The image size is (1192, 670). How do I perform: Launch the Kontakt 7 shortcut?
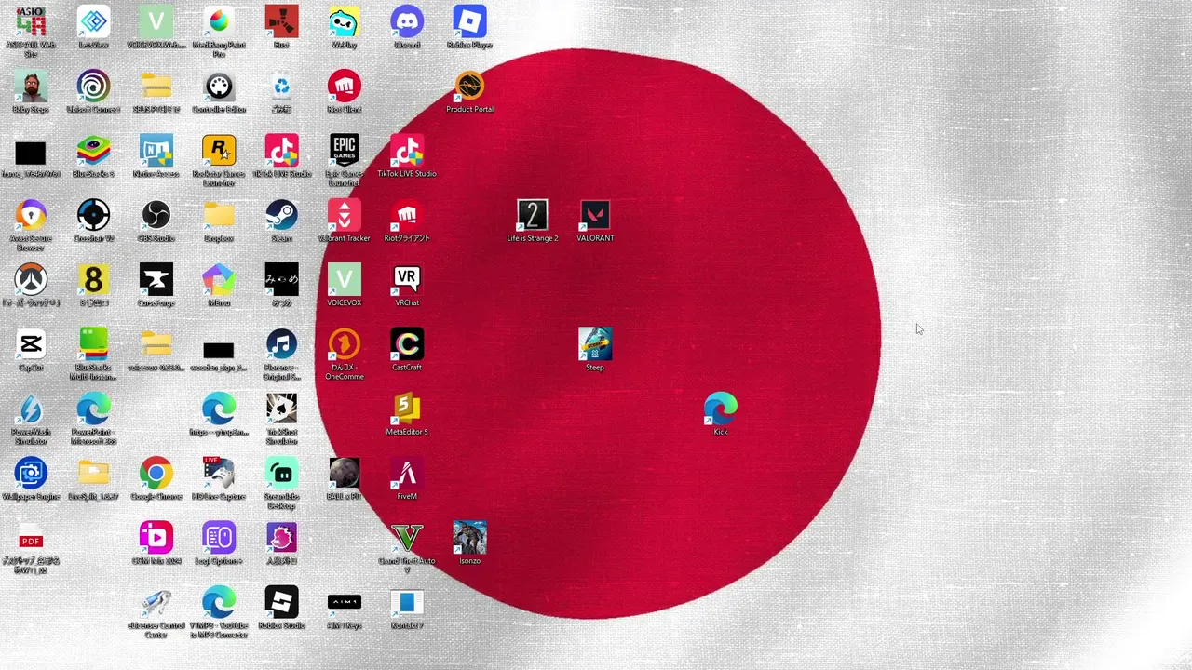point(407,602)
